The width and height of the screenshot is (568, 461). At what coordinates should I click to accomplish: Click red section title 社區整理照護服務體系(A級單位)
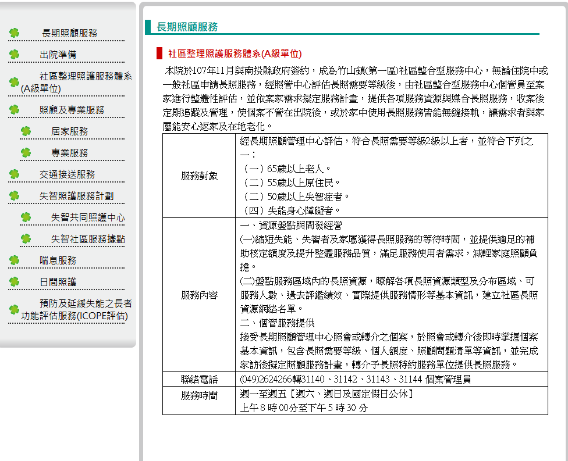click(235, 53)
